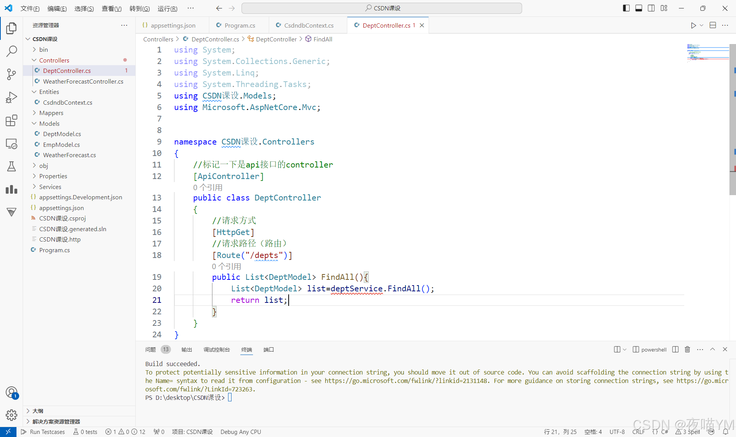Customize layout icon in title bar
The image size is (736, 437).
point(664,8)
